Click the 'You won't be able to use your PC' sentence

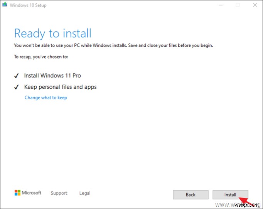coord(113,46)
